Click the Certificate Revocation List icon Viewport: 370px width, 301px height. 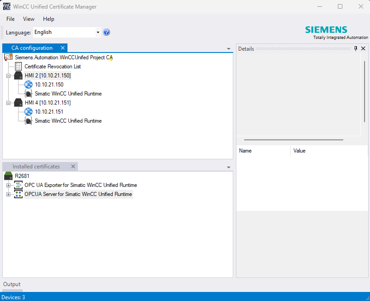18,67
